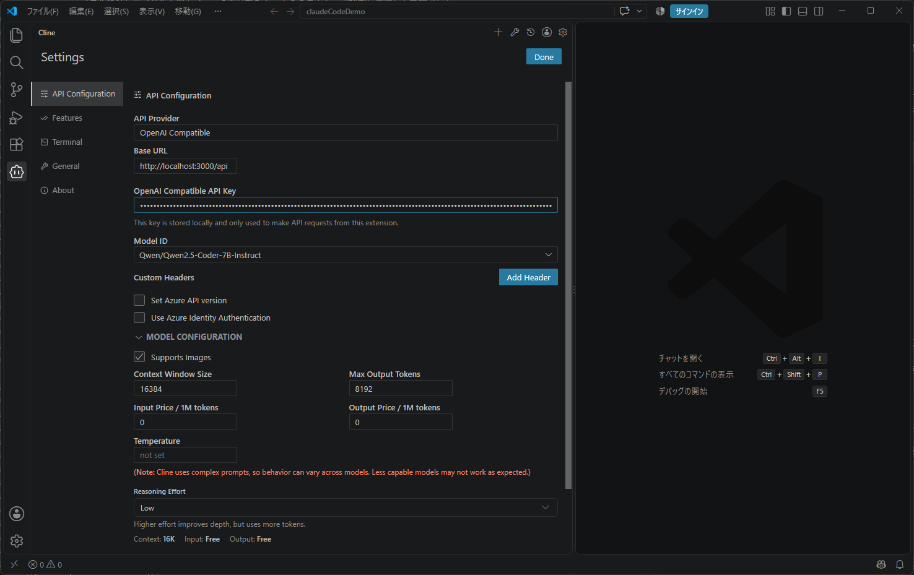Open the chat icon in the title bar

tap(624, 11)
